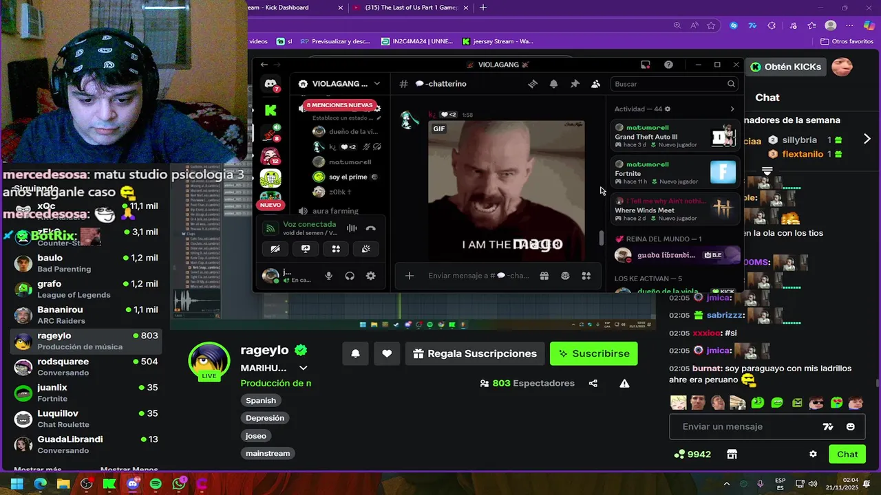Open Kick account avatar menu
Screen dimensions: 881x495
[842, 67]
